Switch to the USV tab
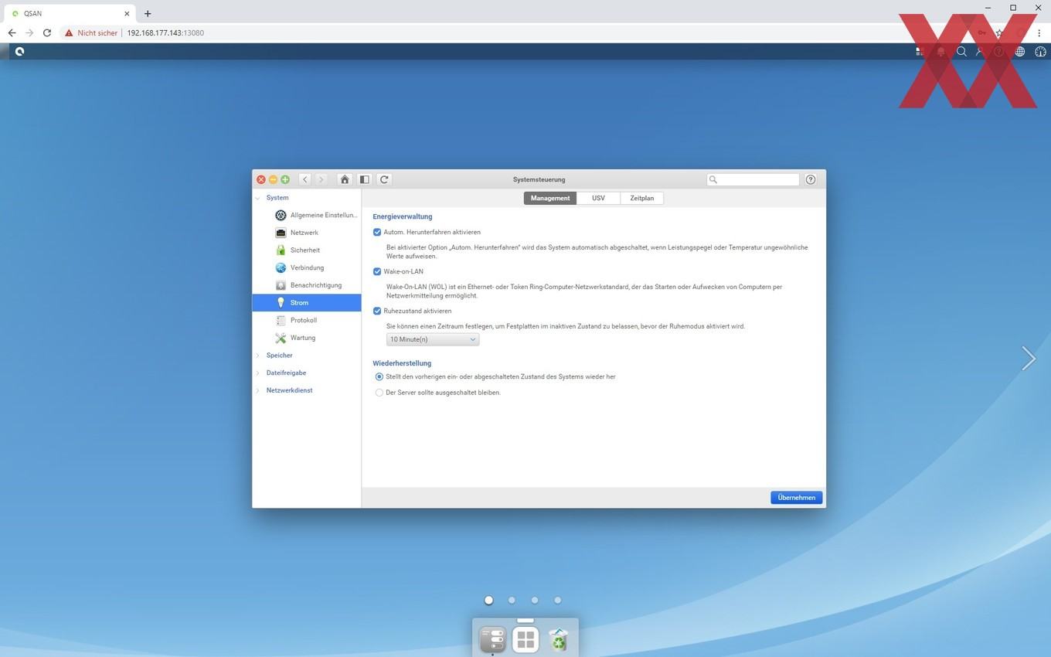Screen dimensions: 1051x657 pyautogui.click(x=598, y=198)
